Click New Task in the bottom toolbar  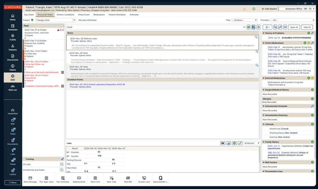pyautogui.click(x=111, y=179)
